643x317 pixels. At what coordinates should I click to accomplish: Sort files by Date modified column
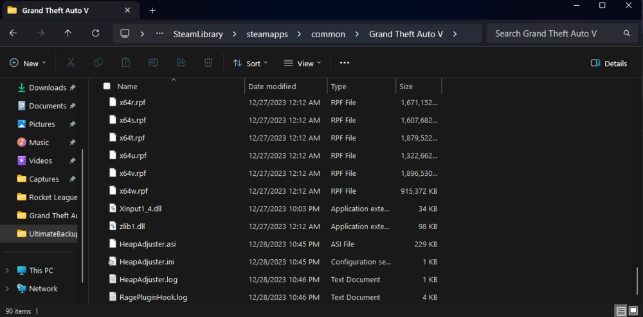point(272,86)
